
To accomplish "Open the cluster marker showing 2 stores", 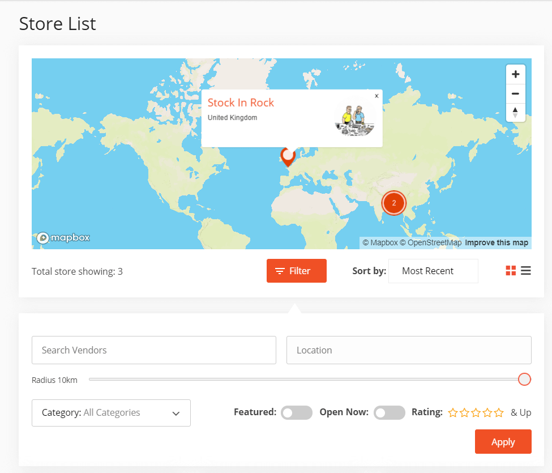I will 393,203.
